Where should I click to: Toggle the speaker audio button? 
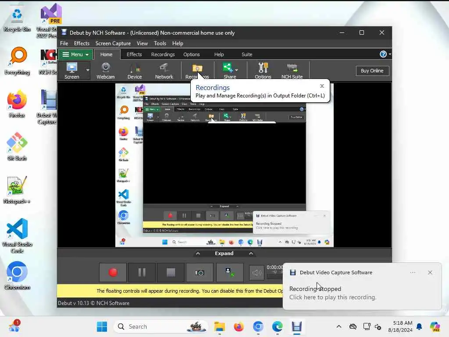pyautogui.click(x=257, y=272)
